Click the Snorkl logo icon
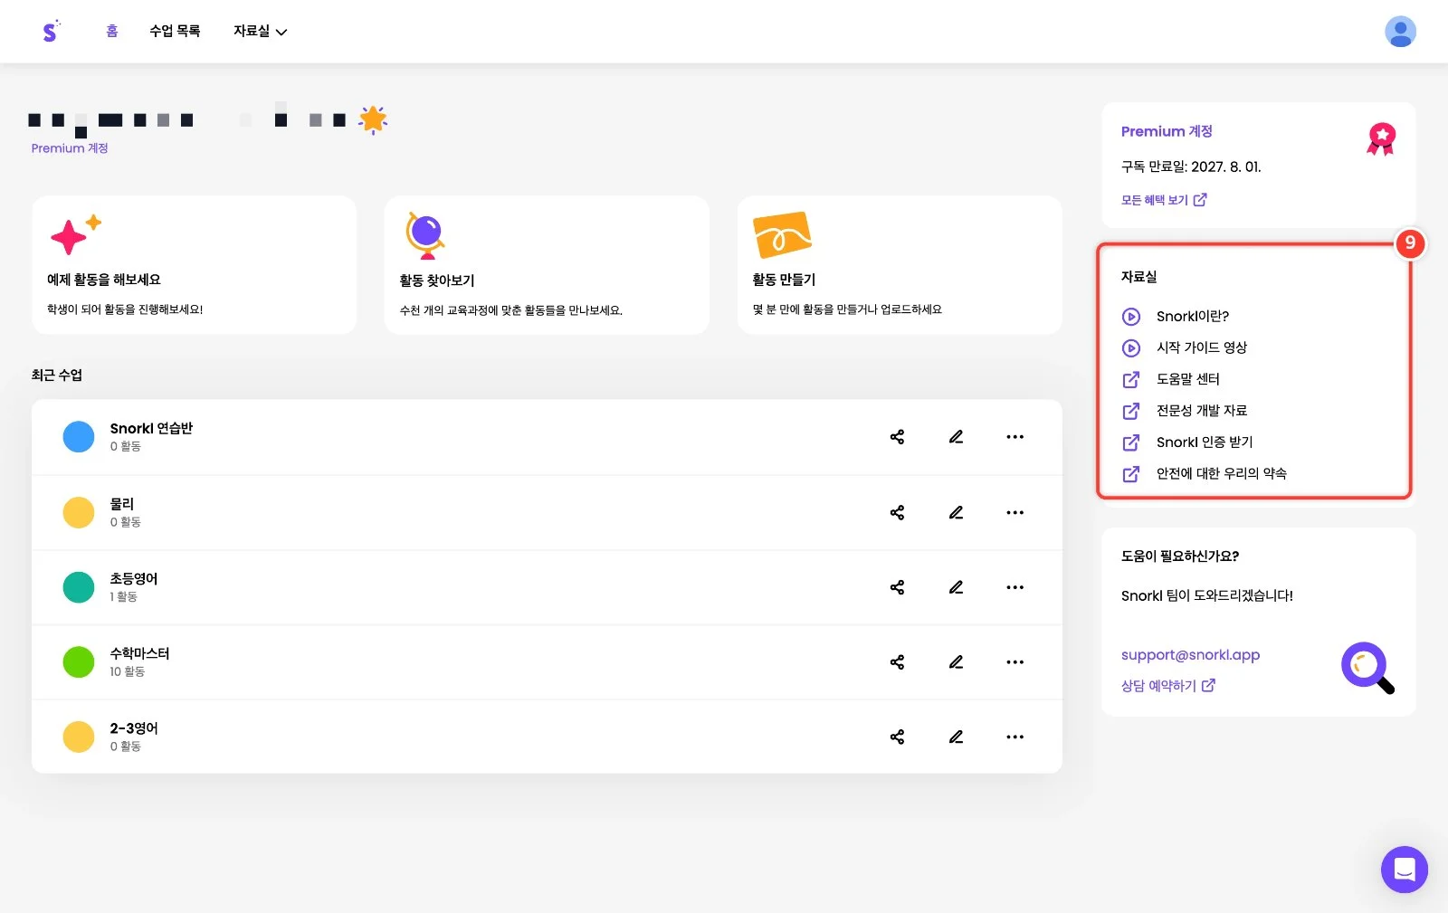1448x913 pixels. (51, 31)
